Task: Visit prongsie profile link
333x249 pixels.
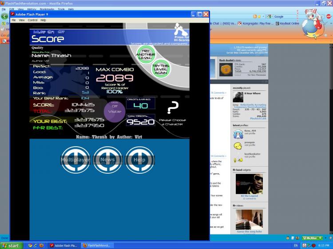Action: tap(250, 145)
